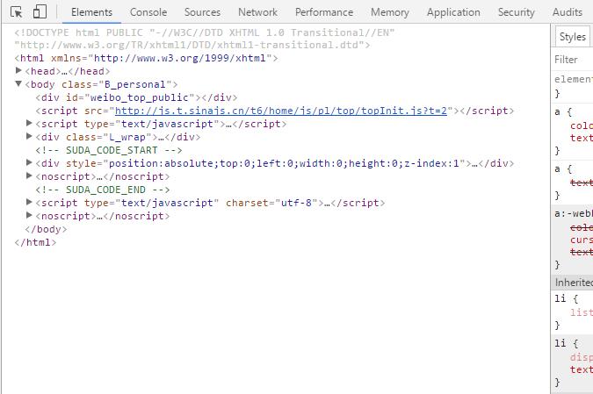This screenshot has height=394, width=593.
Task: Select the SUDA_CODE_START comment
Action: (109, 150)
